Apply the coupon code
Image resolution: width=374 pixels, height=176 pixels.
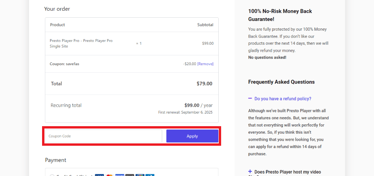tap(192, 136)
